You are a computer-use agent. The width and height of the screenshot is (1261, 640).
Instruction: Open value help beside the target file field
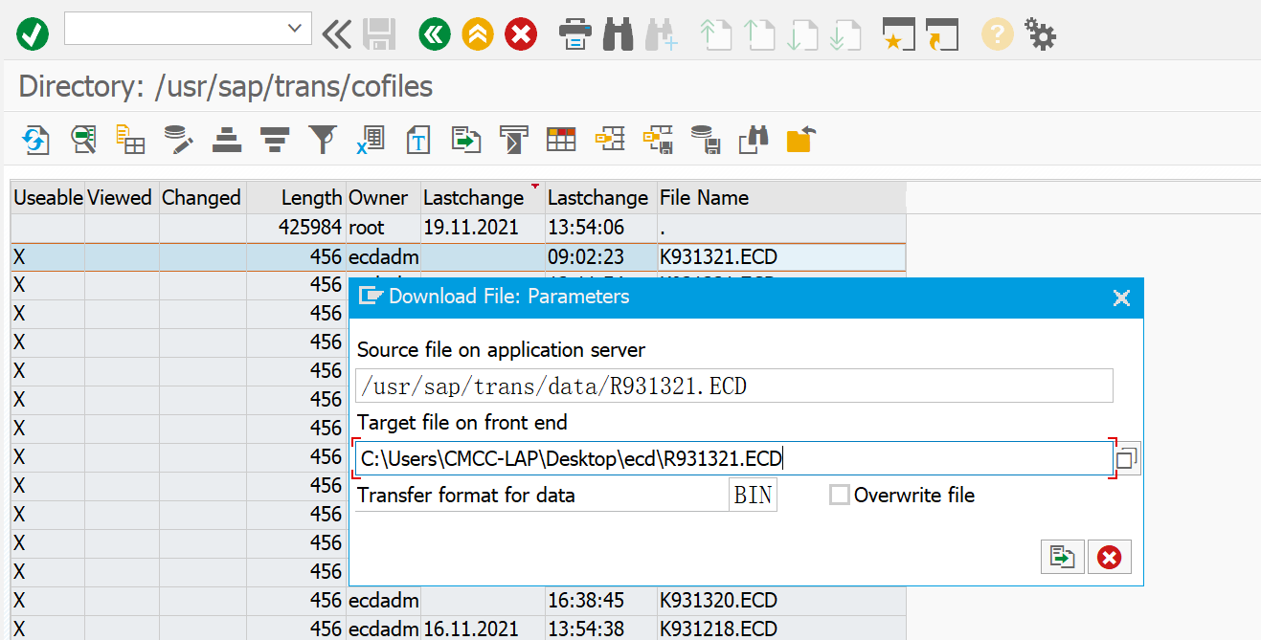tap(1128, 459)
